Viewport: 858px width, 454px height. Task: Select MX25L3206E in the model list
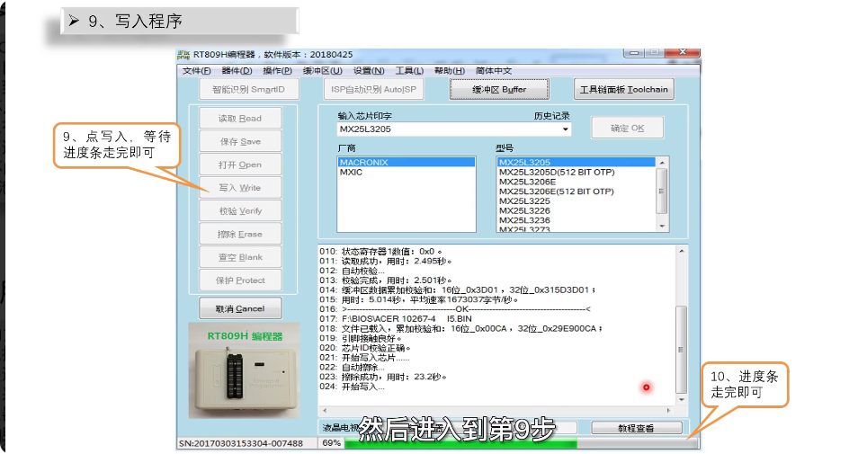pos(527,182)
